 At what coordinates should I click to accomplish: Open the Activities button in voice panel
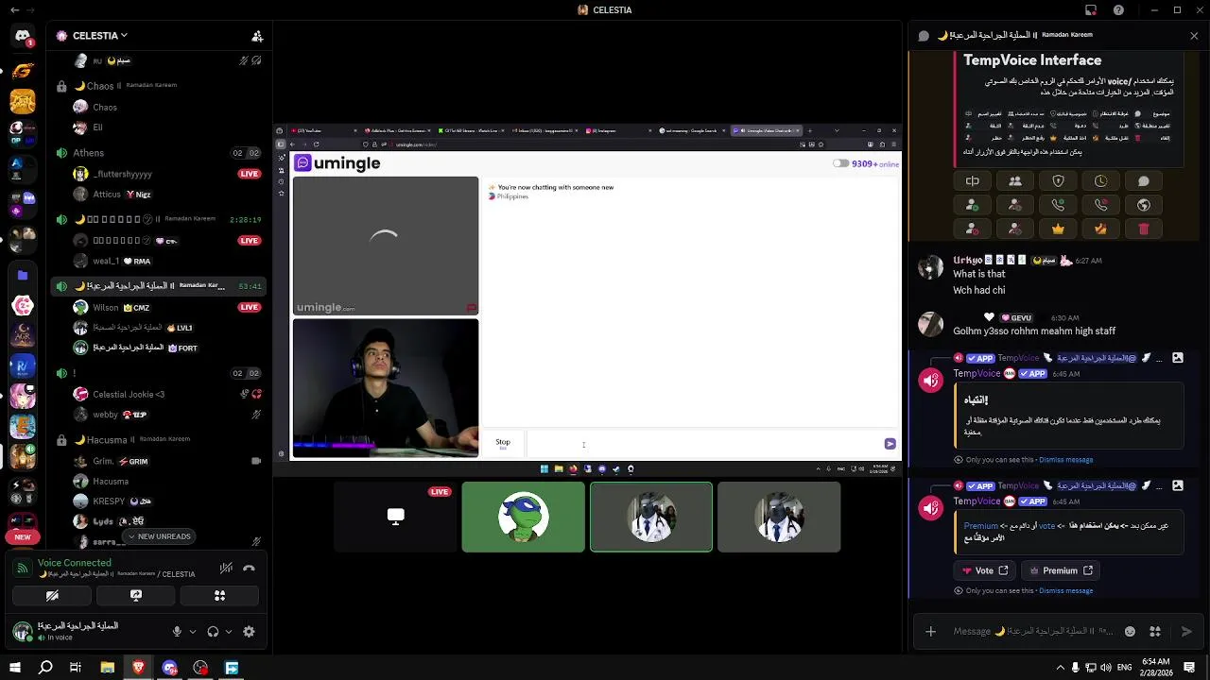point(219,596)
